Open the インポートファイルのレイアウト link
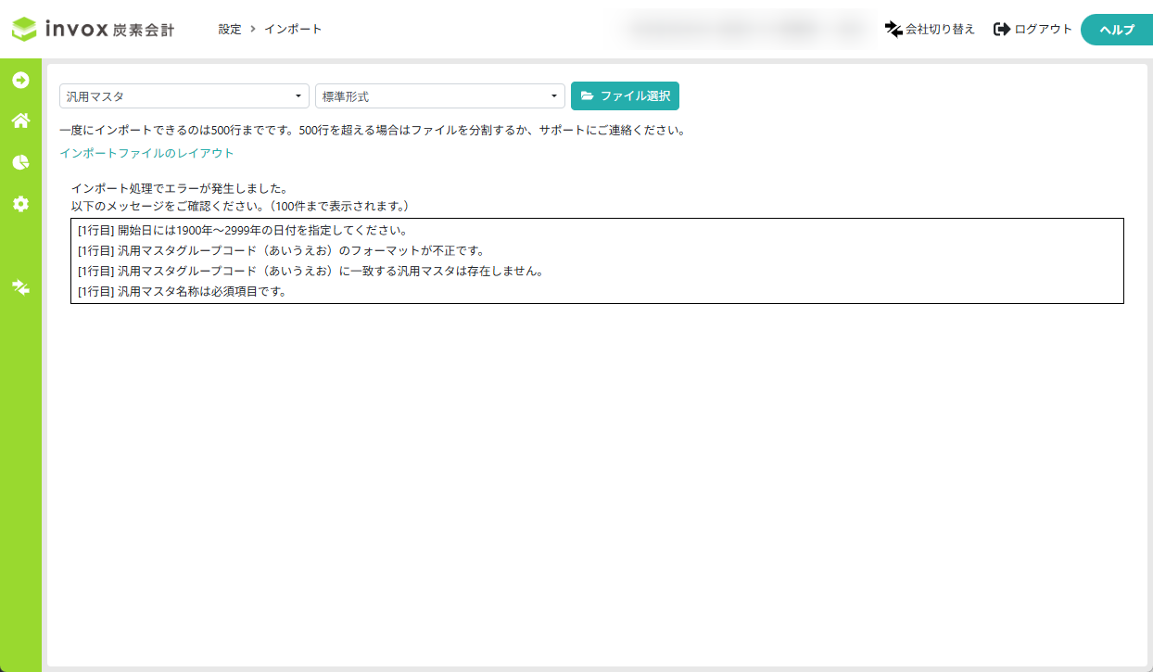The image size is (1153, 672). 146,153
